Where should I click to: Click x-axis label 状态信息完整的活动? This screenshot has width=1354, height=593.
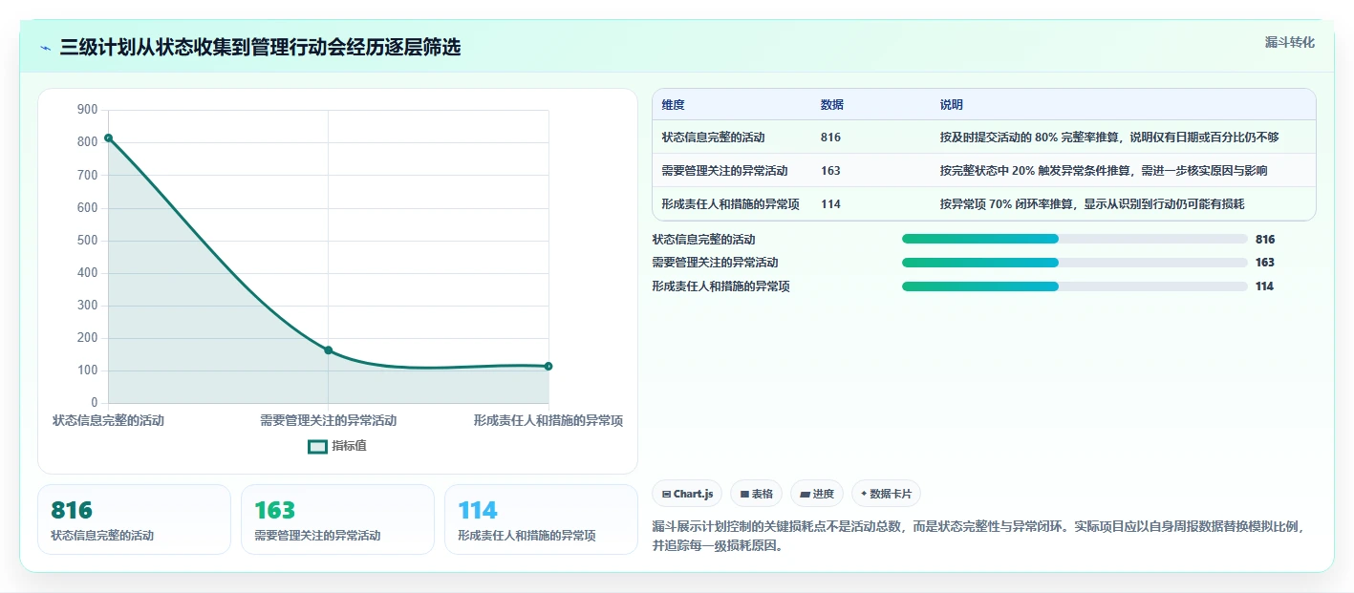pyautogui.click(x=108, y=420)
